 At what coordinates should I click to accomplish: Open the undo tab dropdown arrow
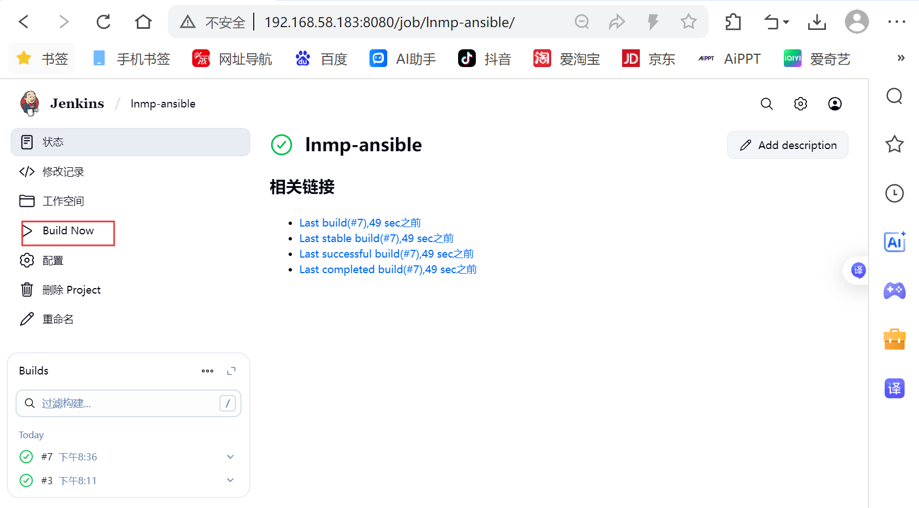click(786, 22)
